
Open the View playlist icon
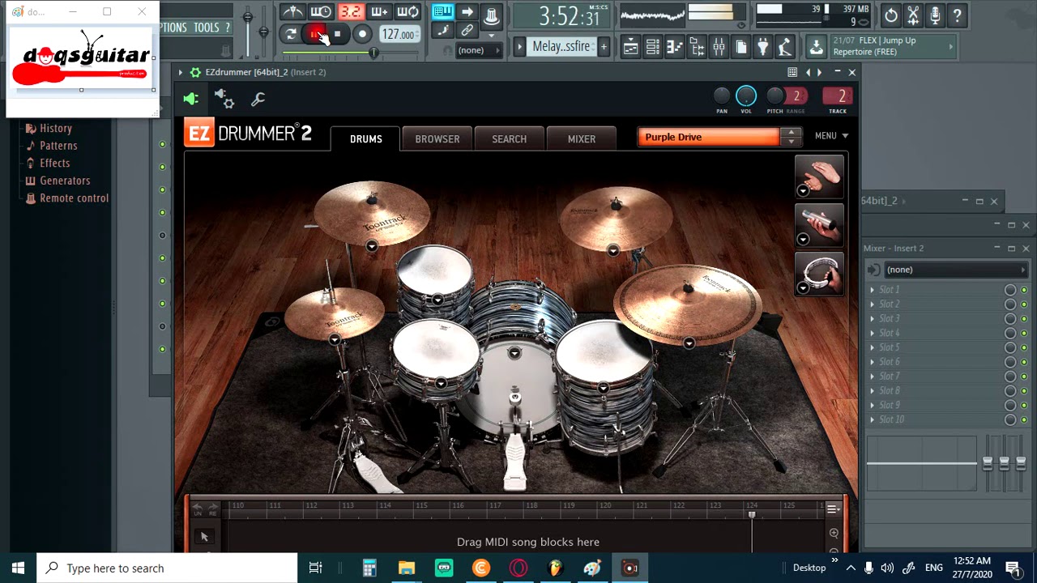(x=630, y=48)
